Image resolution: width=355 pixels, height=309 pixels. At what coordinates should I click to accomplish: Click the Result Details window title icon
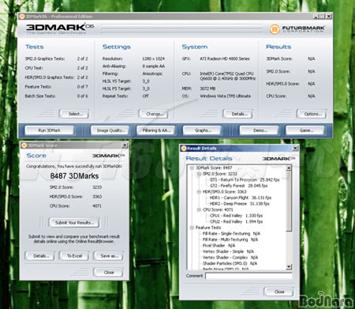point(184,149)
